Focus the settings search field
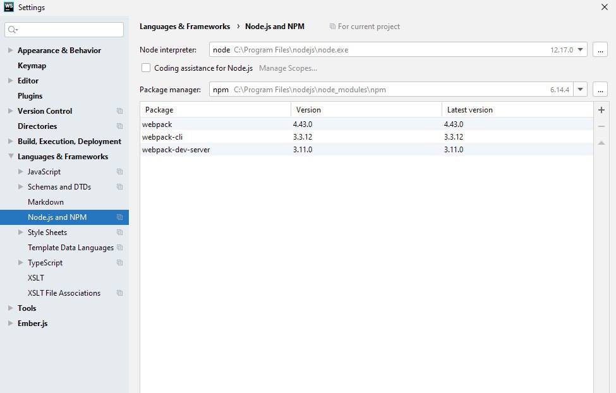This screenshot has width=616, height=393. click(64, 30)
